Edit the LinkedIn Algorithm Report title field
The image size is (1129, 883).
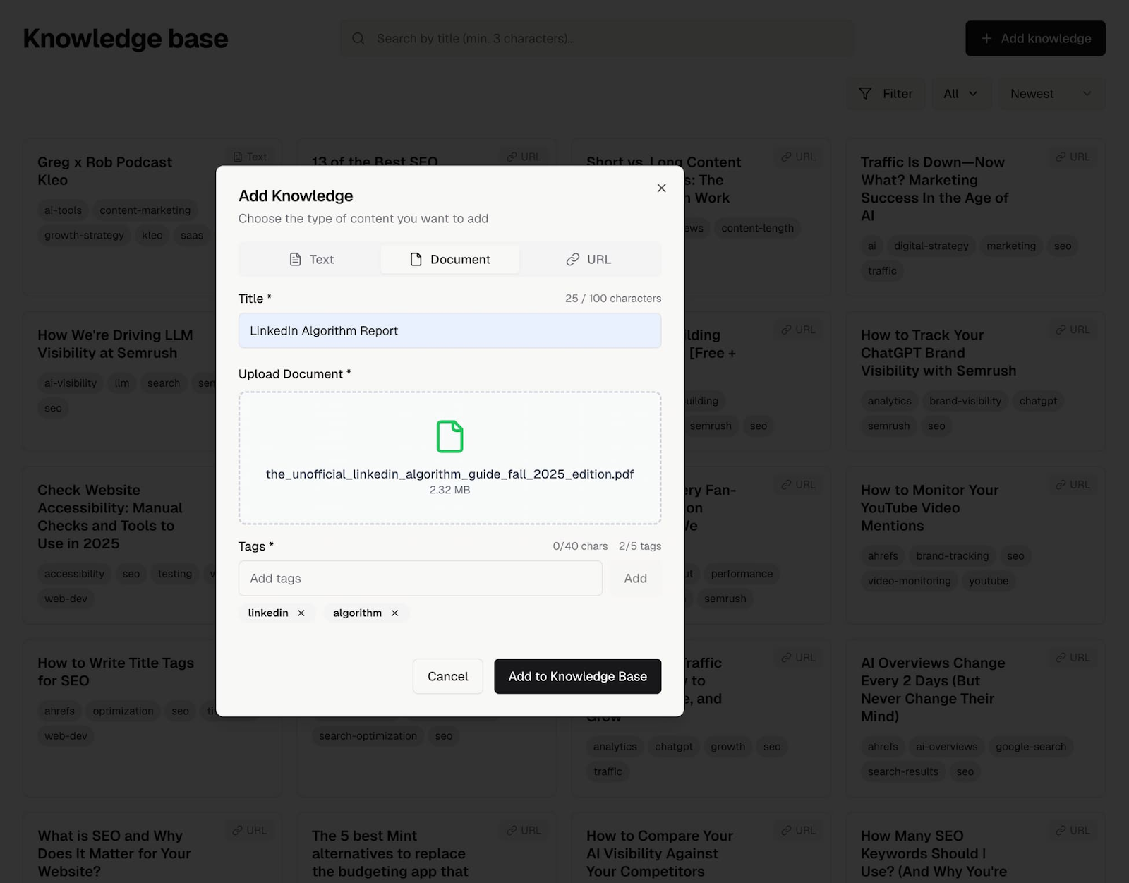[x=449, y=330]
